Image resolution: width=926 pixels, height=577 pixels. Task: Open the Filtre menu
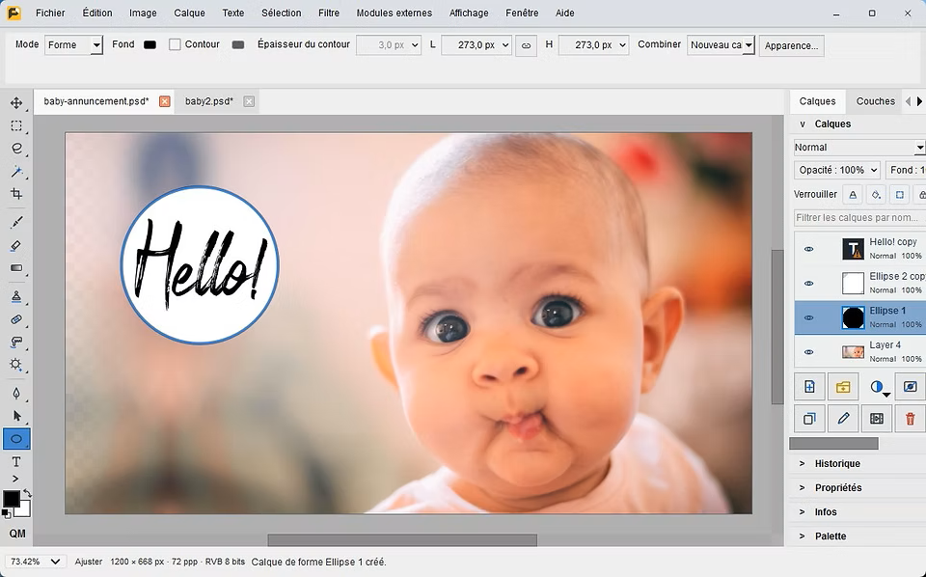point(329,13)
